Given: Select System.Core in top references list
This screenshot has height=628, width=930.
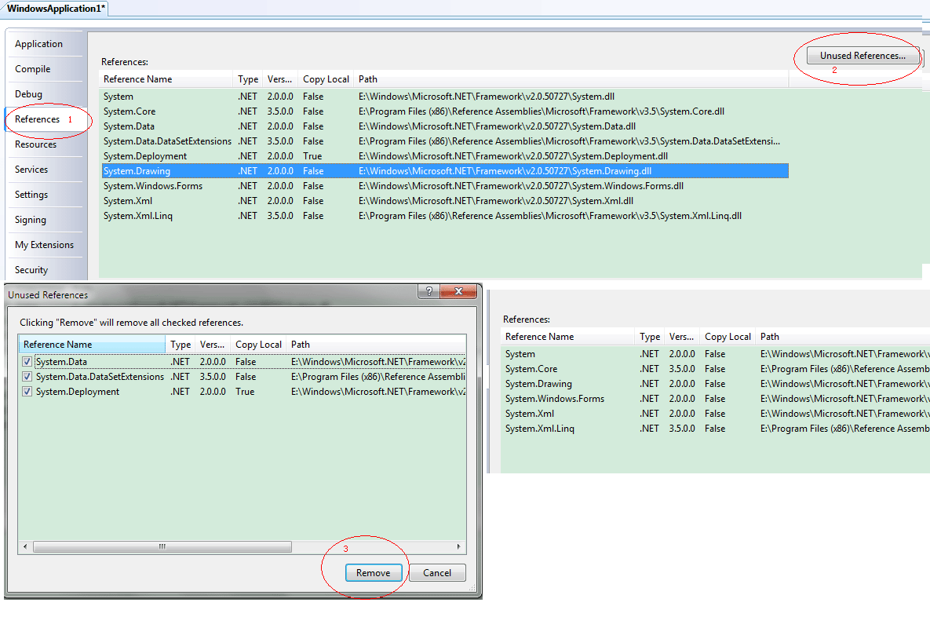Looking at the screenshot, I should (445, 111).
